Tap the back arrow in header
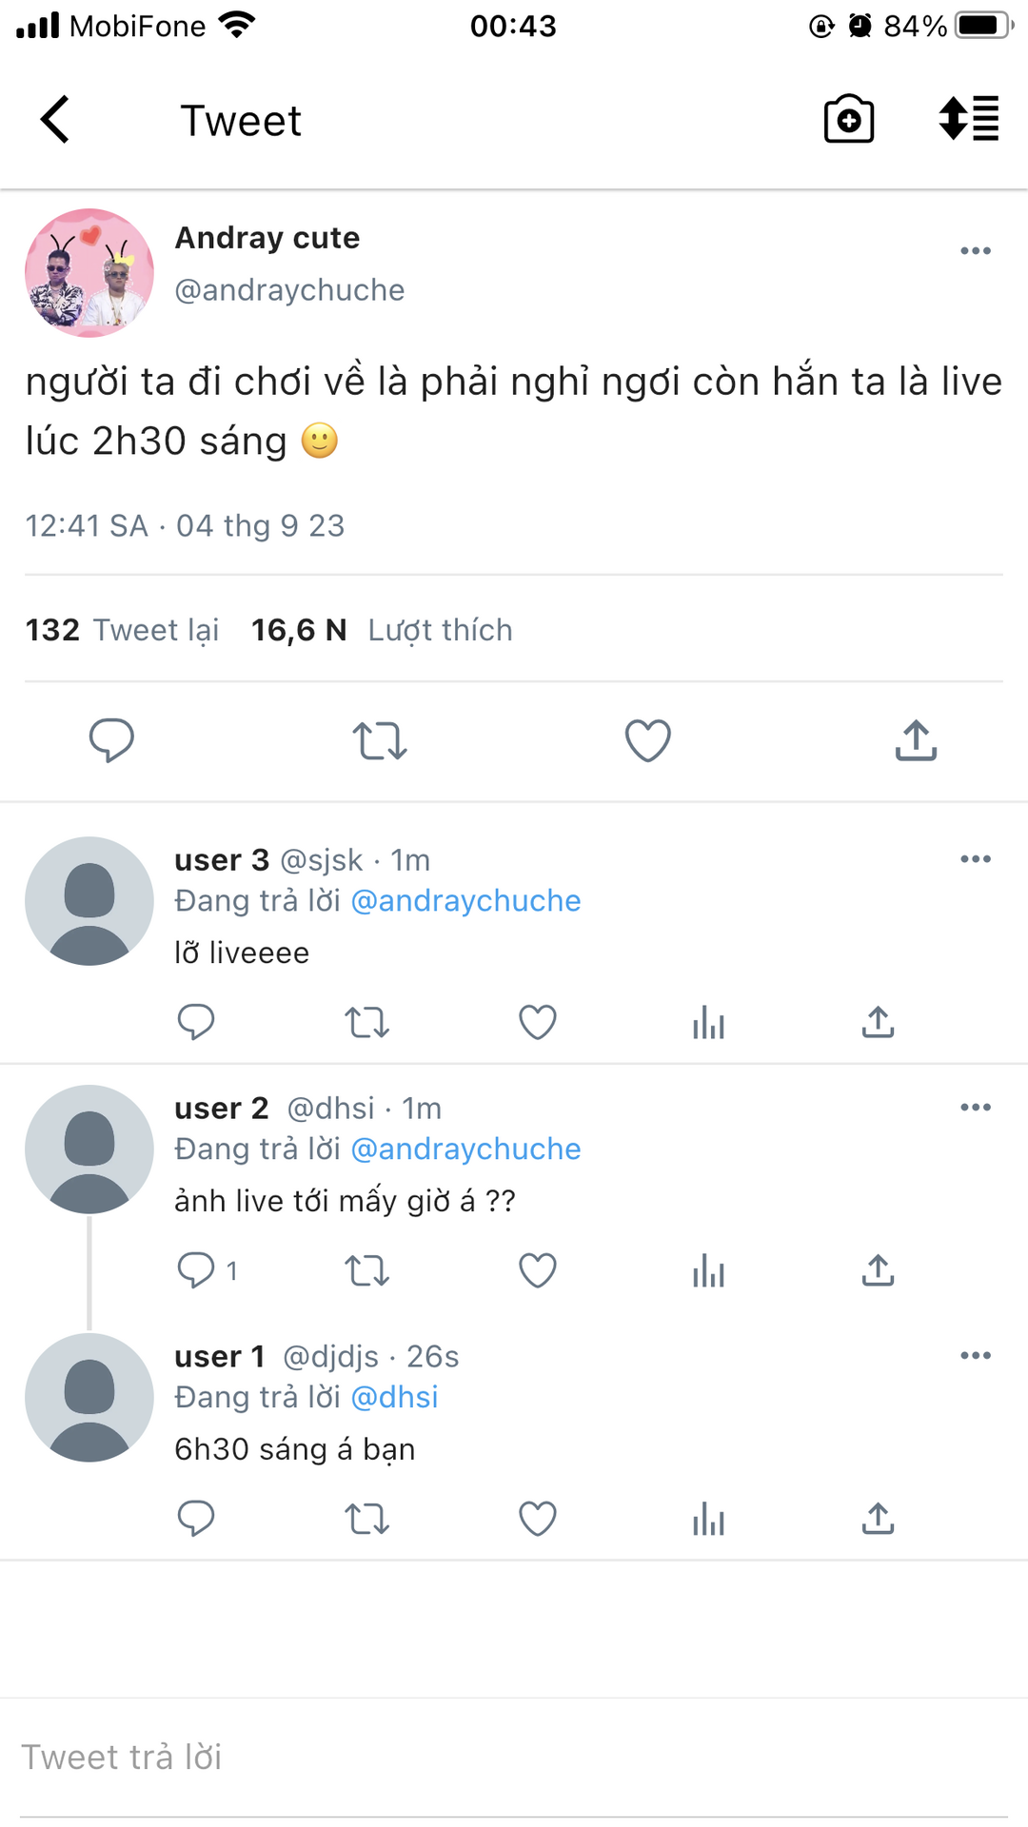This screenshot has width=1028, height=1827. 55,120
